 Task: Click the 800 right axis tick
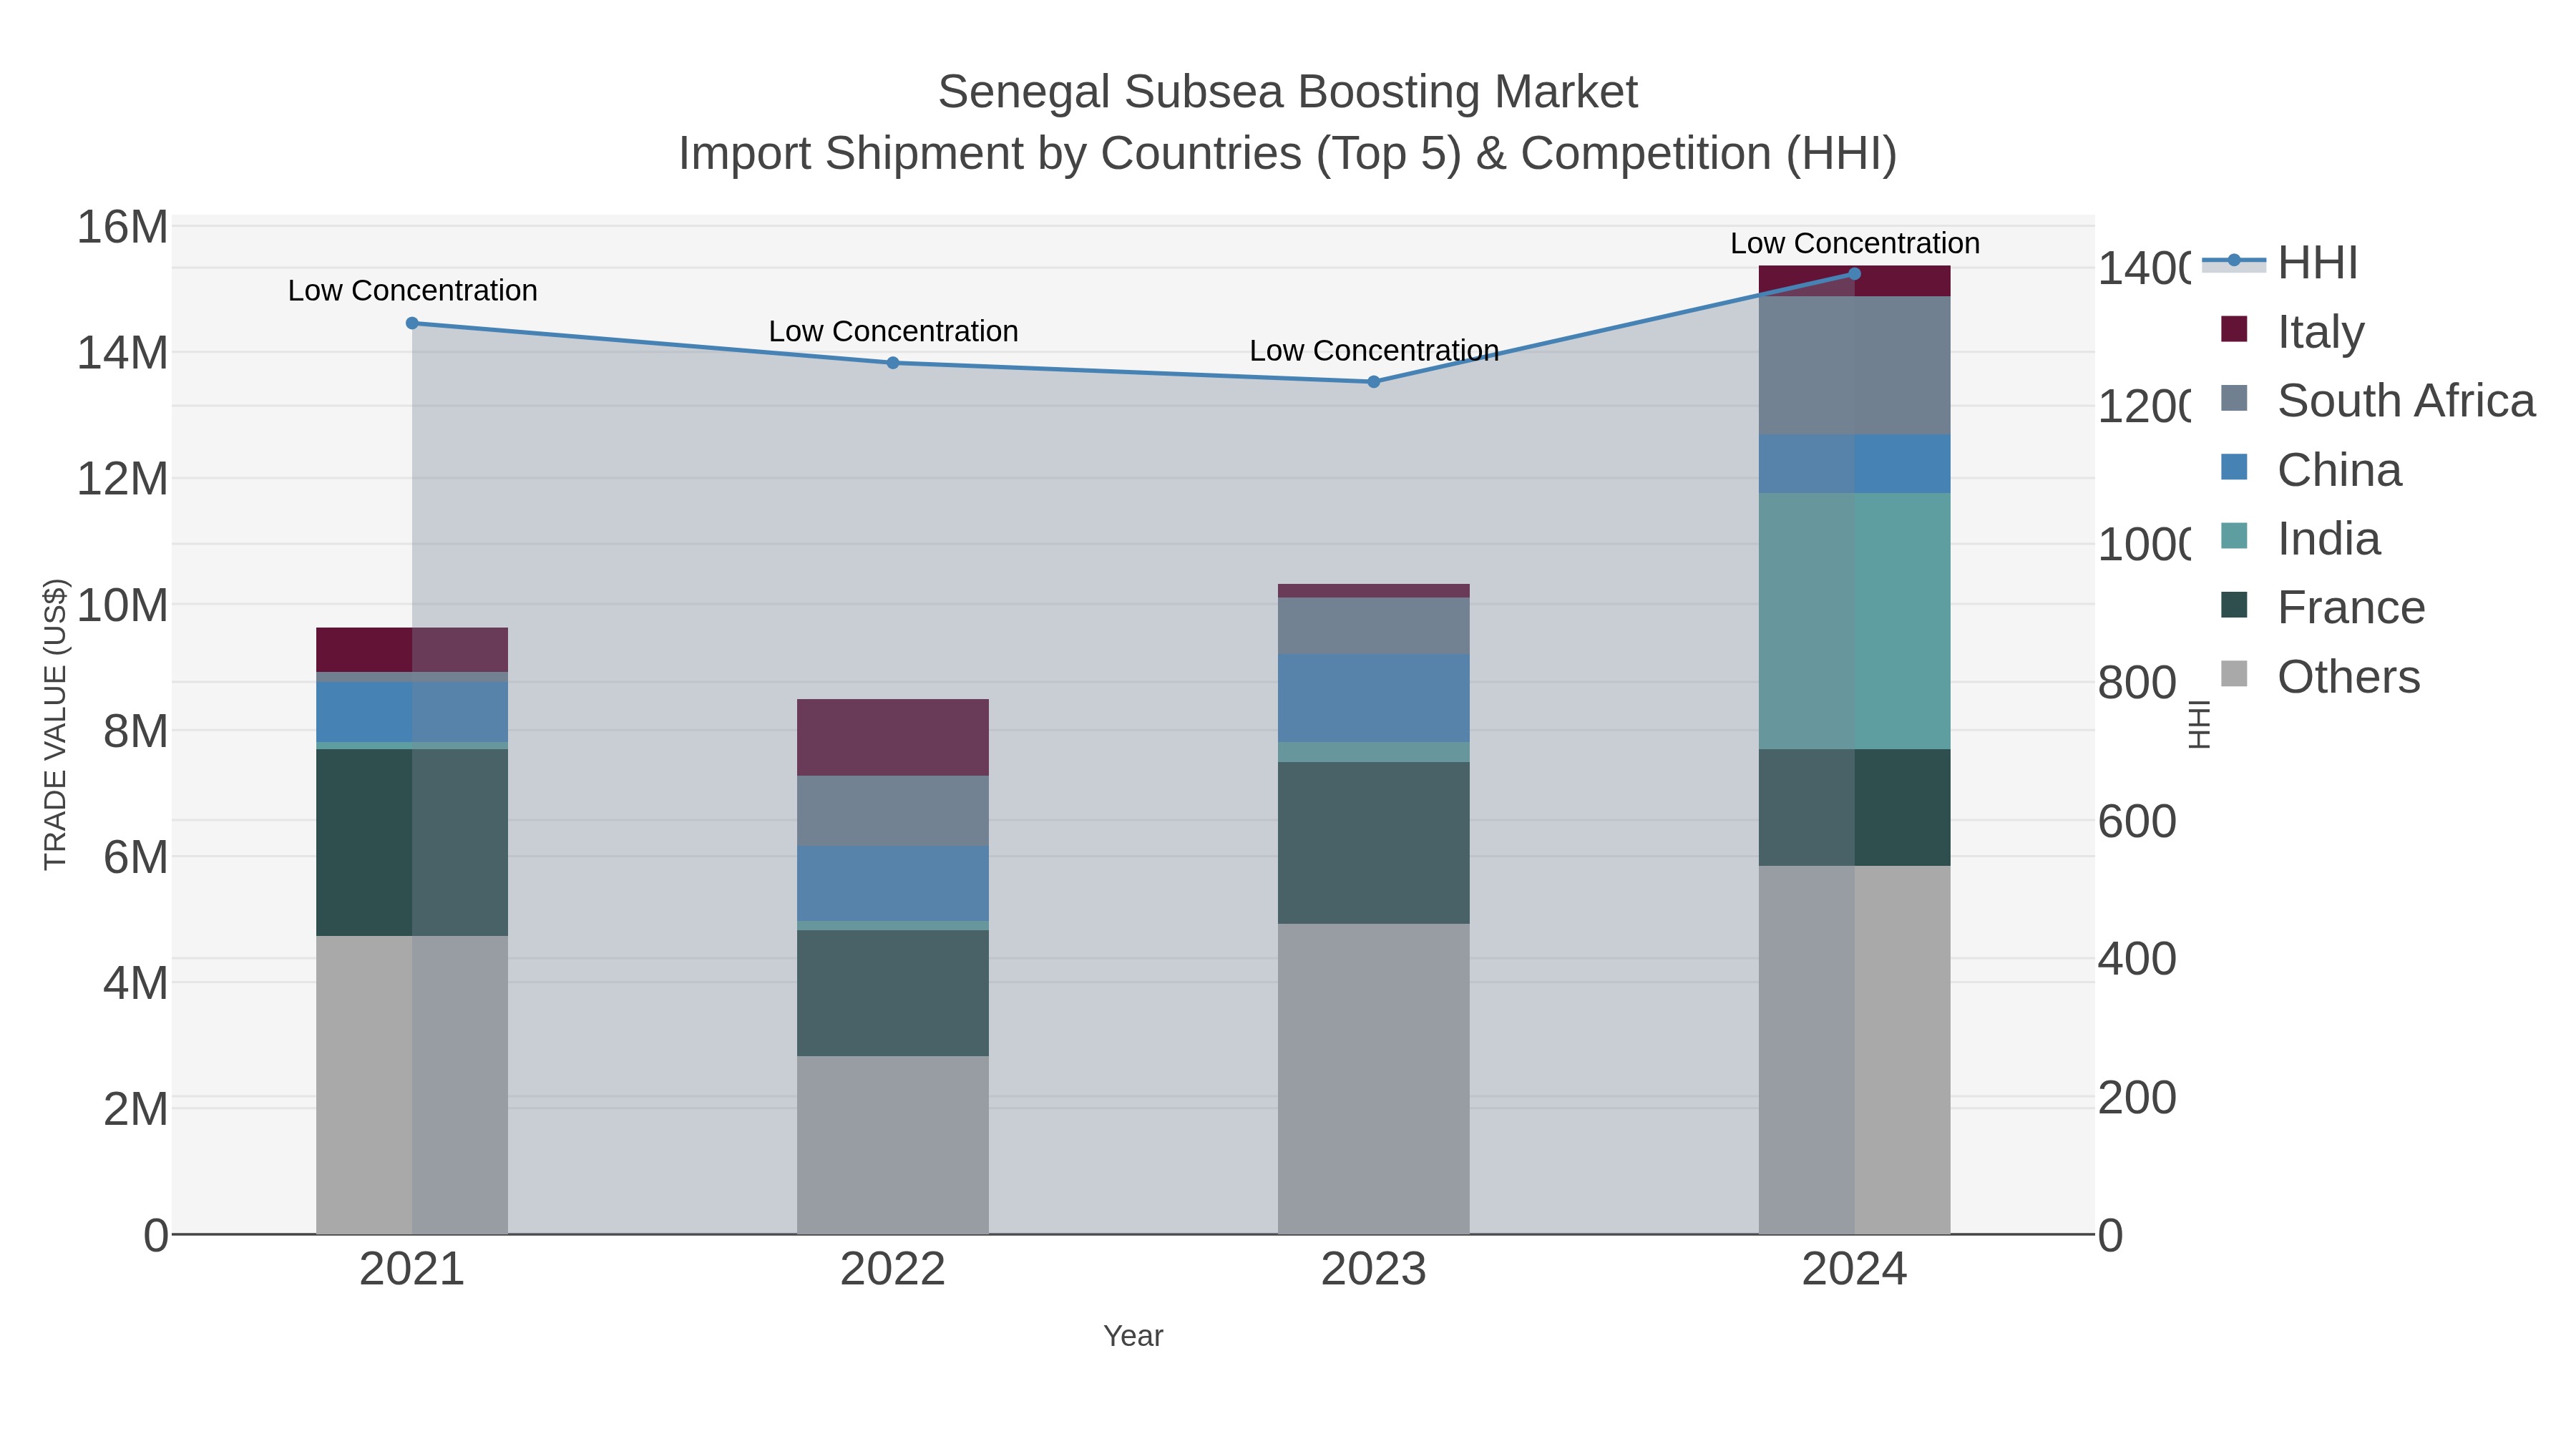[x=2137, y=683]
